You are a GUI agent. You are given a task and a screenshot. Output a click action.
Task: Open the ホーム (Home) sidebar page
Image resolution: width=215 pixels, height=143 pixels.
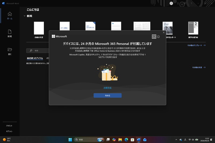(10, 16)
